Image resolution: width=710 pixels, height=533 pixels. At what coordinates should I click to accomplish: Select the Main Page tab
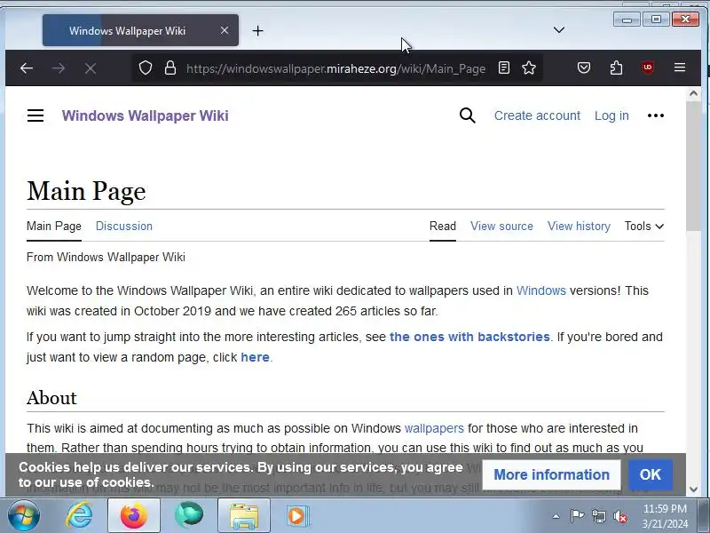pyautogui.click(x=54, y=227)
